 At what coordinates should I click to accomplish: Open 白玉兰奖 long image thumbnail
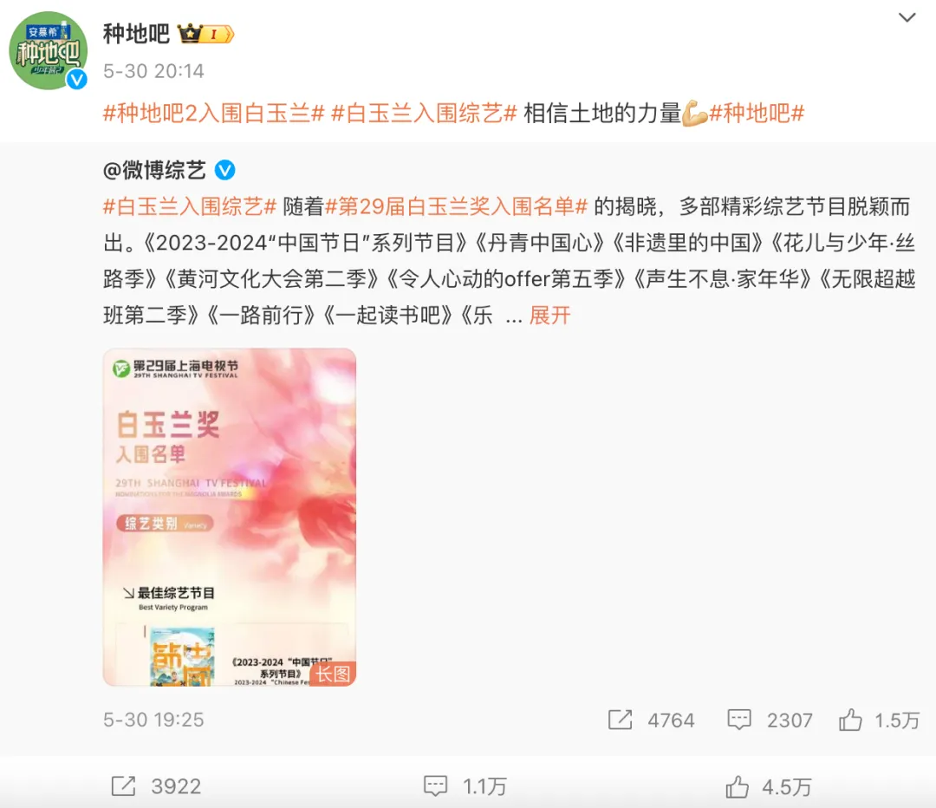(230, 518)
